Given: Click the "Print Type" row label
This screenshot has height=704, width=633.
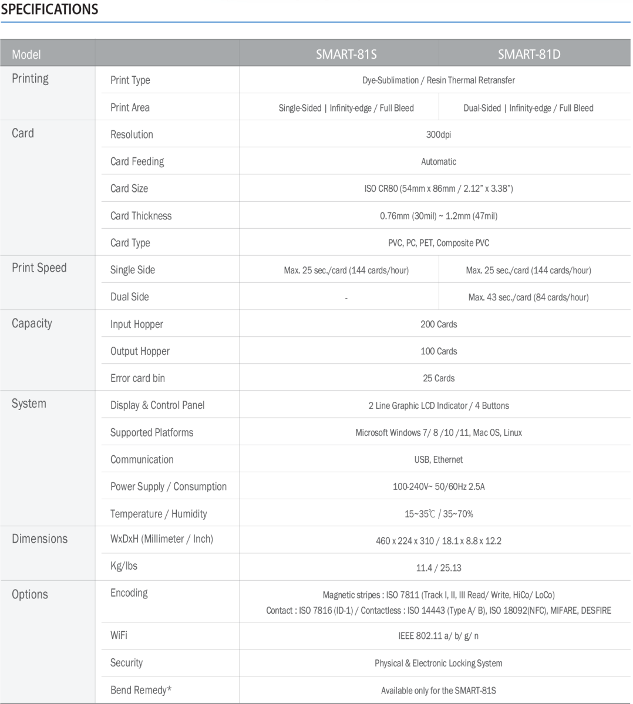Looking at the screenshot, I should (130, 80).
